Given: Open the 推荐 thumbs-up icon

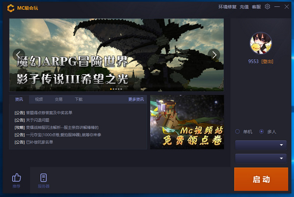Looking at the screenshot, I should coord(17,177).
